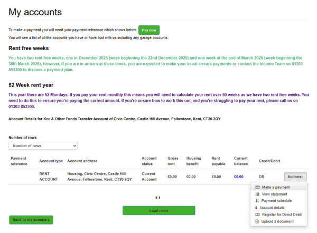Click the Gross rent column header
Image resolution: width=317 pixels, height=233 pixels.
173,161
